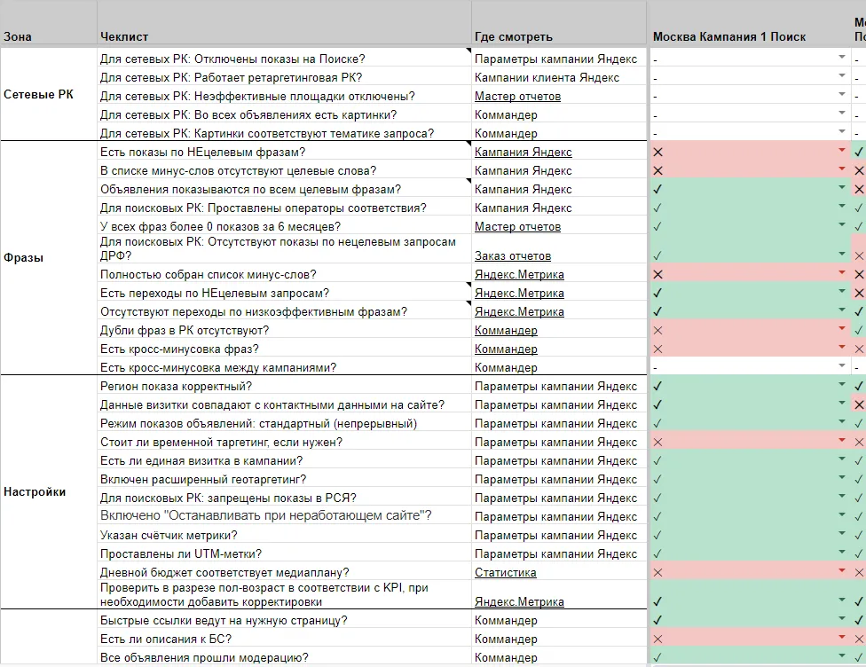Select the 'Зона' column header cell
Screen dimensions: 866x667
point(49,24)
